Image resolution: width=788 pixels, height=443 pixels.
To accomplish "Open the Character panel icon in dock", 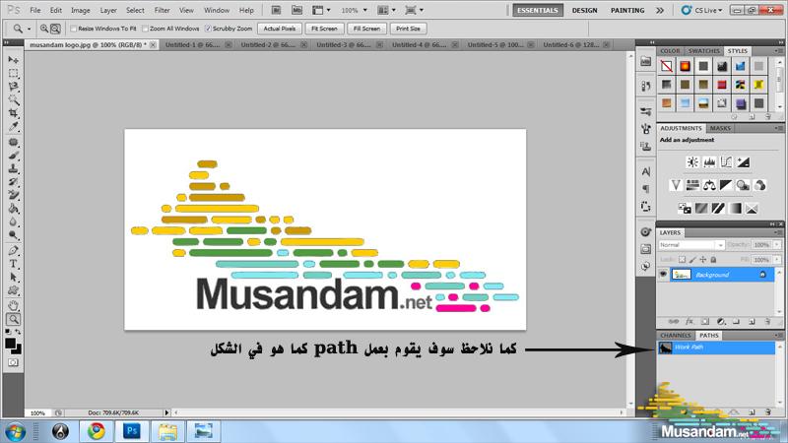I will tap(646, 171).
